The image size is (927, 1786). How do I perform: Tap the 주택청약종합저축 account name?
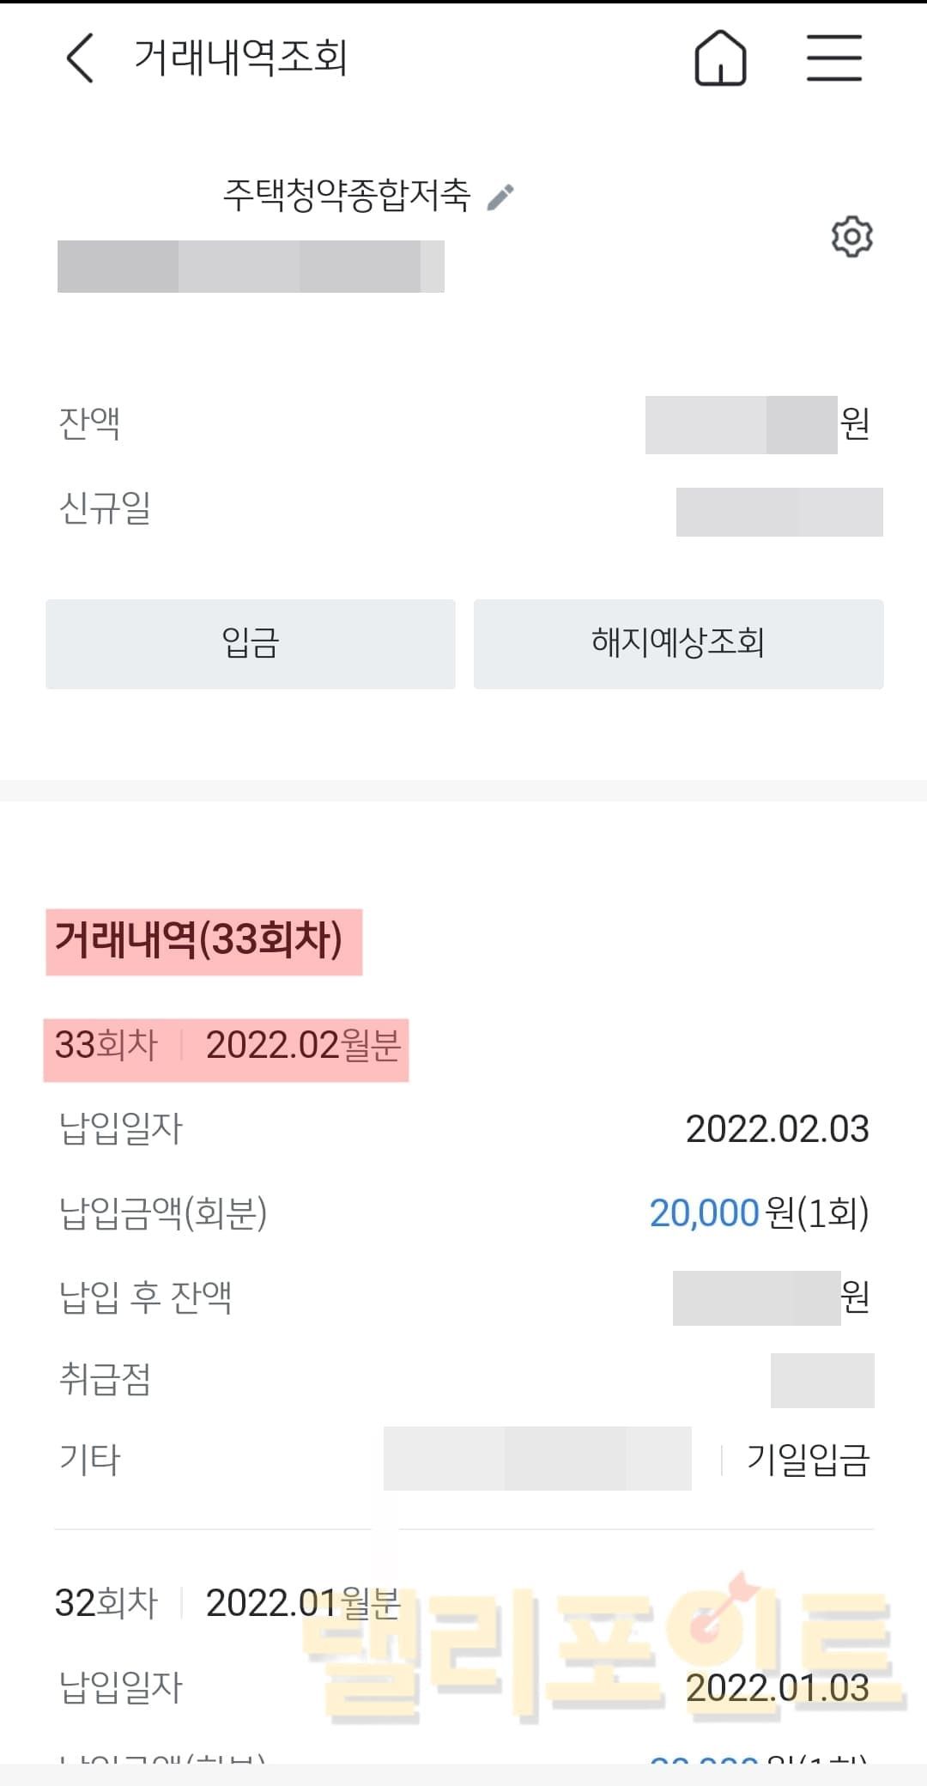pyautogui.click(x=347, y=196)
